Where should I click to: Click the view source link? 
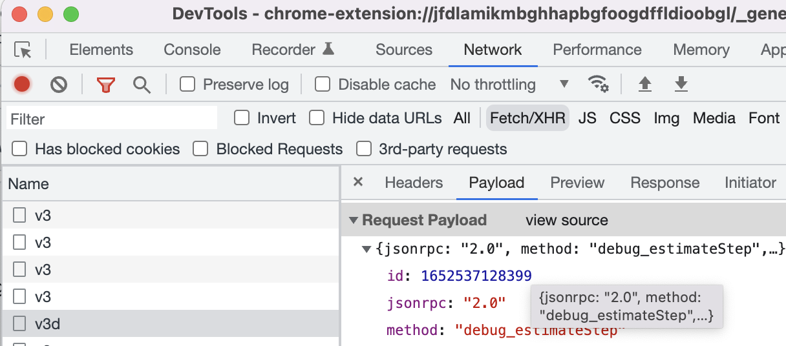pos(567,220)
